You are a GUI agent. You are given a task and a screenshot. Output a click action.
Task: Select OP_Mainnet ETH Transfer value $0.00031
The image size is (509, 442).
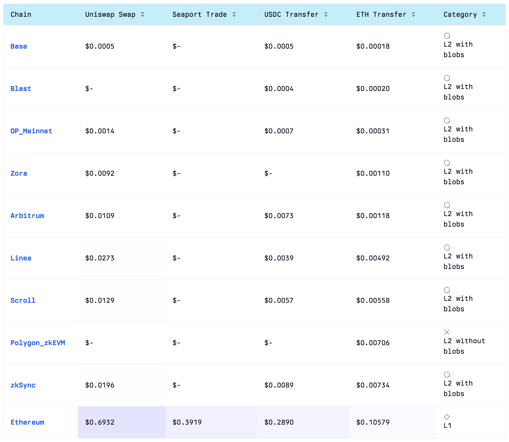pyautogui.click(x=373, y=131)
